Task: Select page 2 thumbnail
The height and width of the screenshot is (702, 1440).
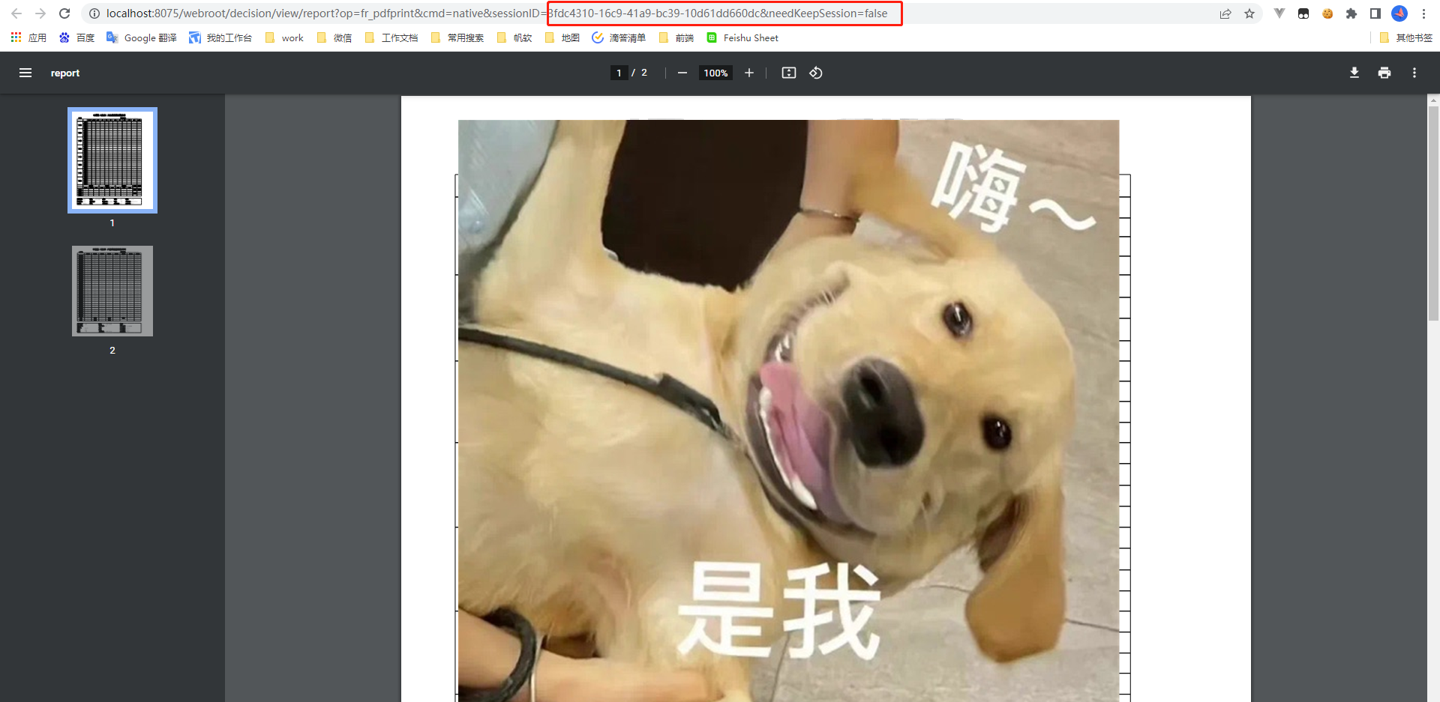Action: tap(112, 291)
